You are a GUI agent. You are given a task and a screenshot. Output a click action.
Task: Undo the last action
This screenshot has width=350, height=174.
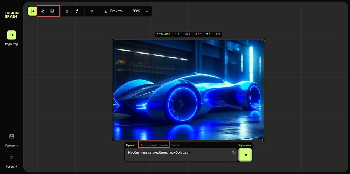pyautogui.click(x=66, y=11)
